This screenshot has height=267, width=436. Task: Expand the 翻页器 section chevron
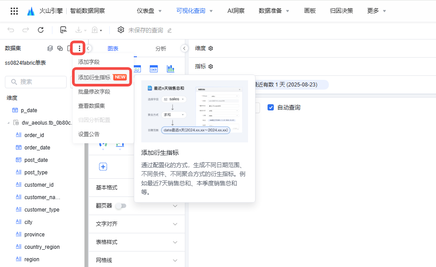click(175, 206)
